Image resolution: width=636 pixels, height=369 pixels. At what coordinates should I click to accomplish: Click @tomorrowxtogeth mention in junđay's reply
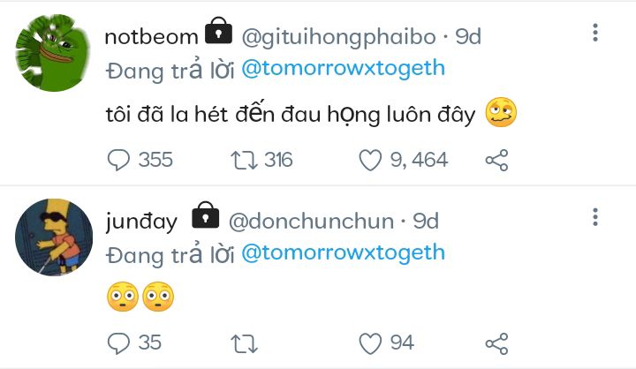click(x=343, y=253)
